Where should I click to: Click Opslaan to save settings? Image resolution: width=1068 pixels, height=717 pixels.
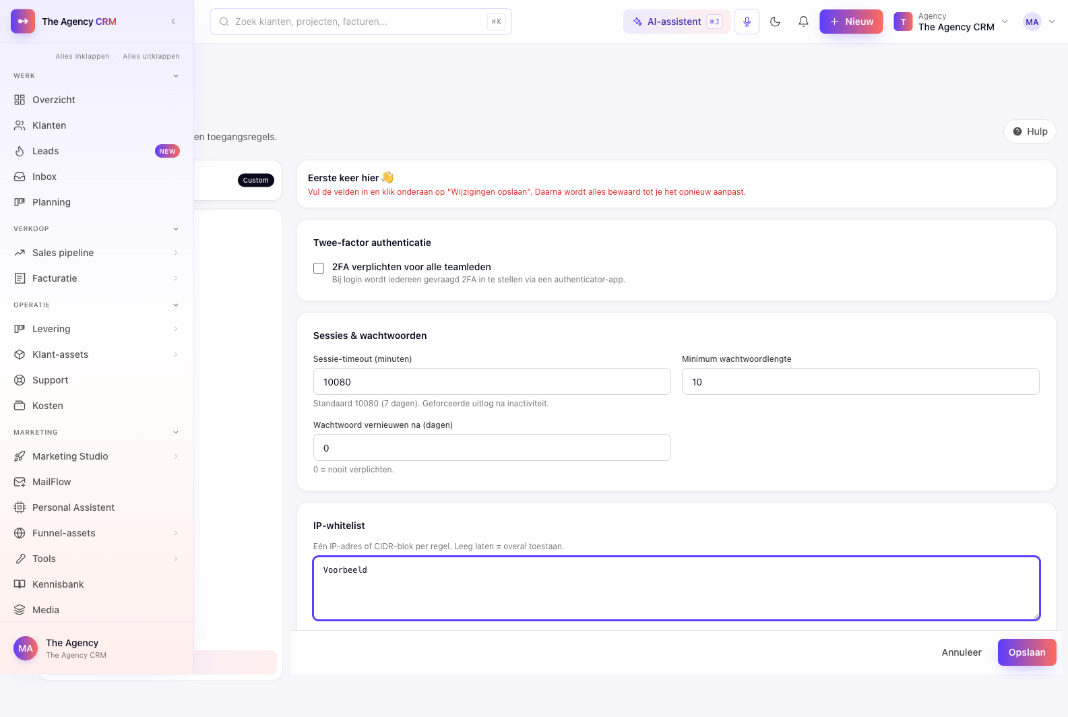[x=1027, y=652]
